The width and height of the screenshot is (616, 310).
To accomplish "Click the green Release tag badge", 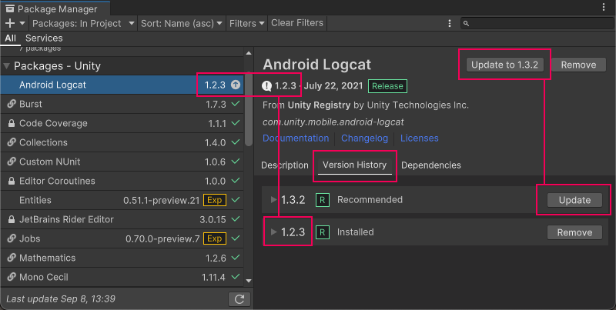I will point(387,86).
